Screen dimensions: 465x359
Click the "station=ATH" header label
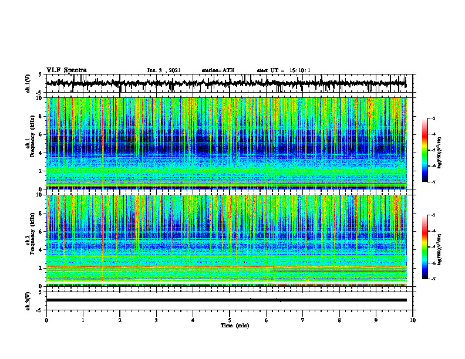pos(218,70)
